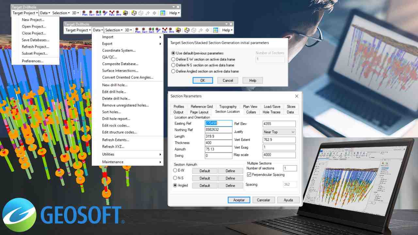The image size is (418, 235).
Task: Click Define button in Angled row
Action: (231, 185)
